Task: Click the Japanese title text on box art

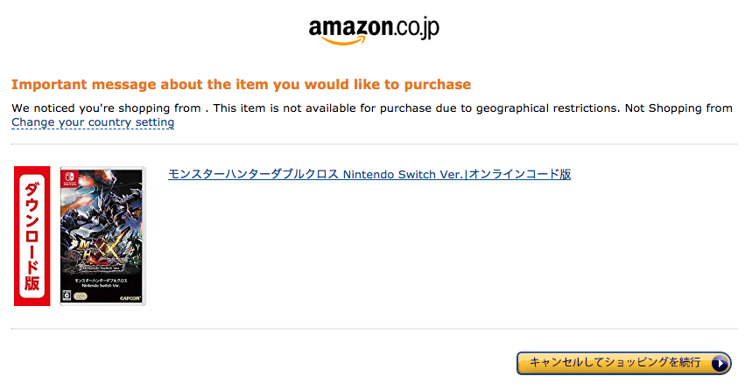Action: coord(101,282)
